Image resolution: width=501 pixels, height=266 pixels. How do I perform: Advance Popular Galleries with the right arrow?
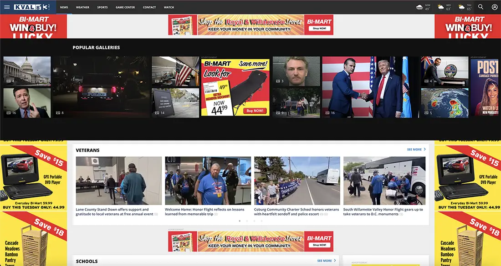pos(494,87)
